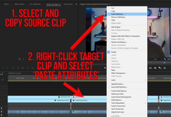This screenshot has width=171, height=117.
Task: Click the source monitor Play button
Action: click(x=23, y=68)
